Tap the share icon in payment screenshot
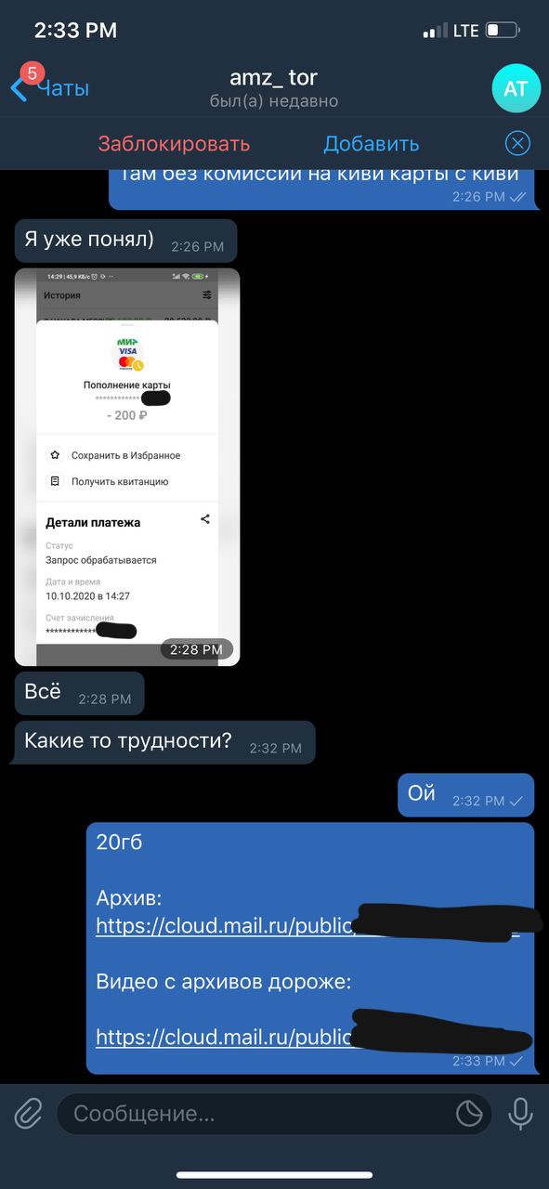This screenshot has height=1189, width=549. click(205, 519)
